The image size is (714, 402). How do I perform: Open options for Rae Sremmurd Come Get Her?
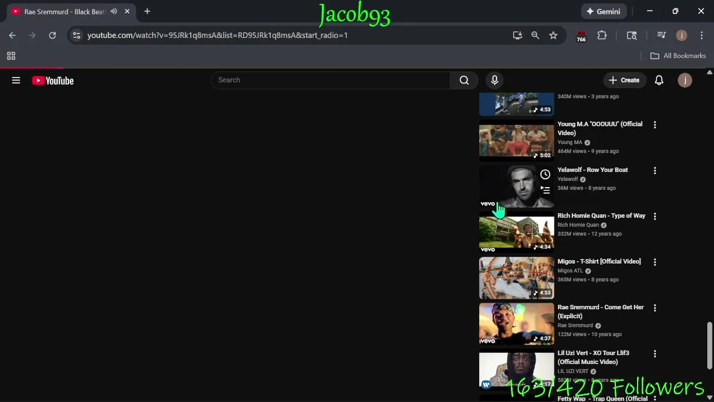point(655,308)
